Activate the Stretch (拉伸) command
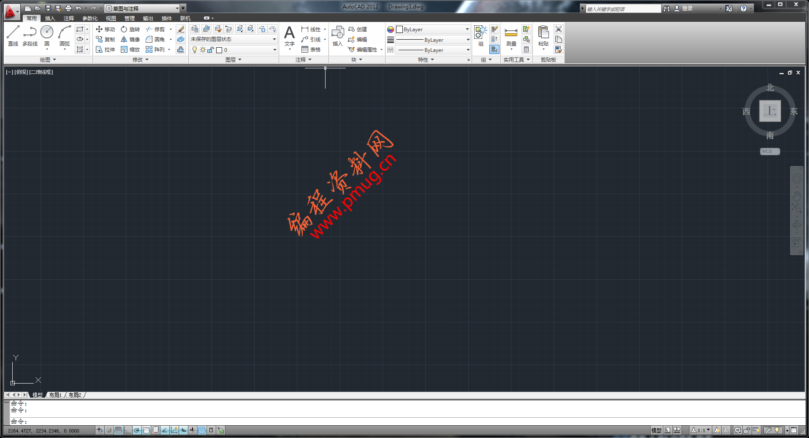809x438 pixels. (x=105, y=49)
